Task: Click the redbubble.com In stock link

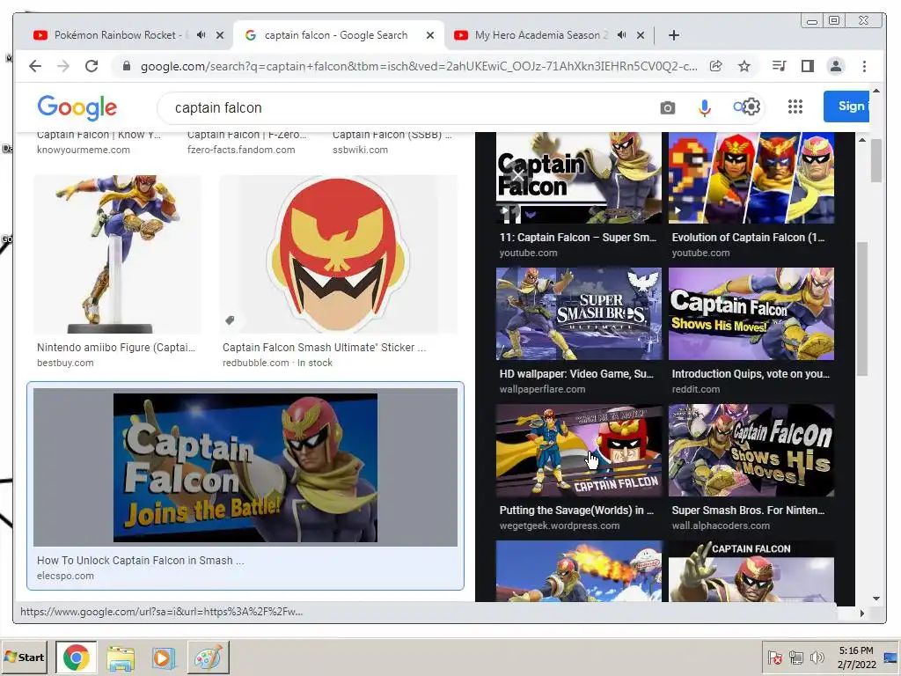Action: point(277,363)
